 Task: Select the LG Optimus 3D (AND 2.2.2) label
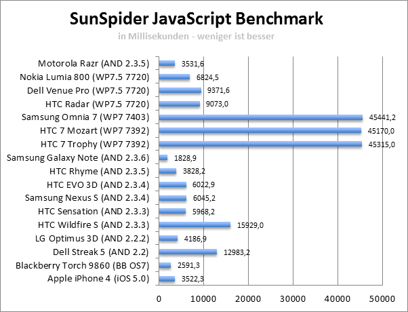click(x=92, y=239)
